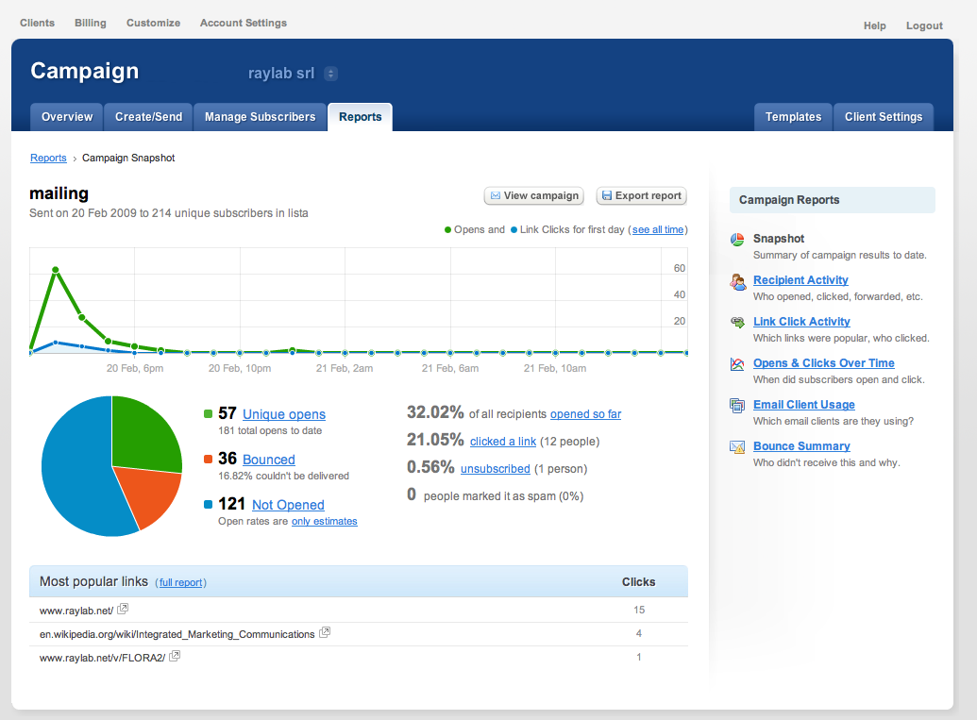Open the FLORA2 link's external icon

tap(175, 657)
